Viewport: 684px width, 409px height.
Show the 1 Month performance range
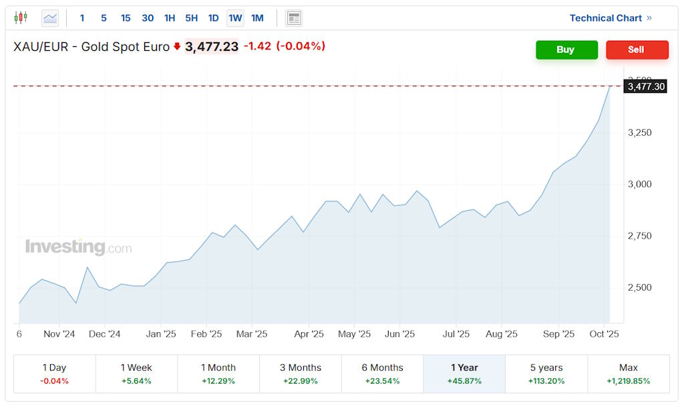coord(218,374)
